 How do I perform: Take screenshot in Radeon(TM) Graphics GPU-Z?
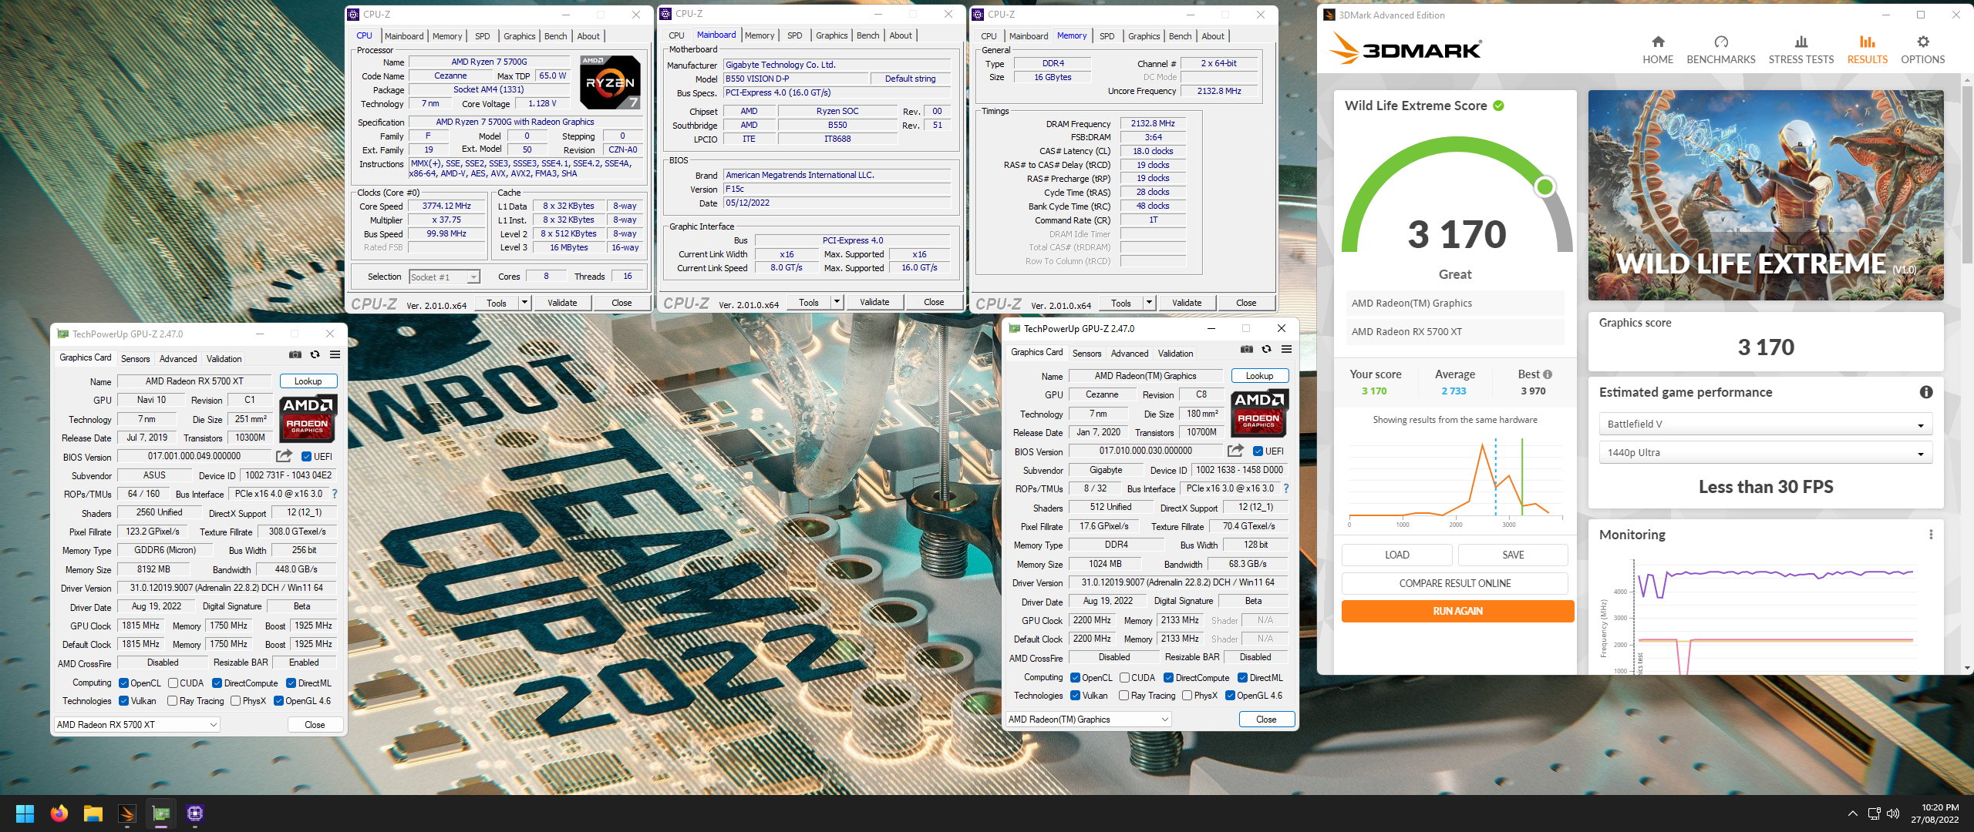click(1247, 350)
